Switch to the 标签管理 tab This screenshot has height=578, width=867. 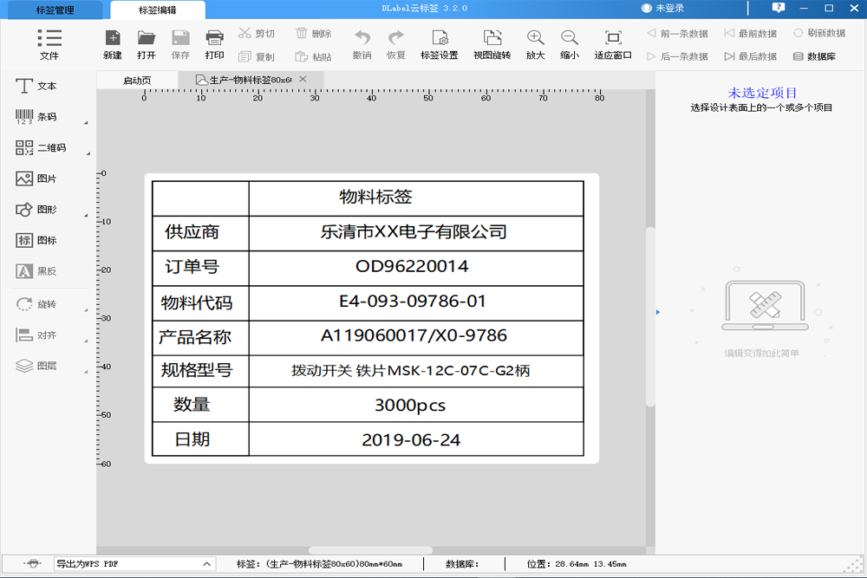click(x=55, y=10)
